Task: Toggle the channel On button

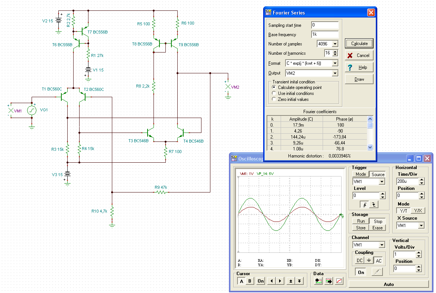Action: 361,272
